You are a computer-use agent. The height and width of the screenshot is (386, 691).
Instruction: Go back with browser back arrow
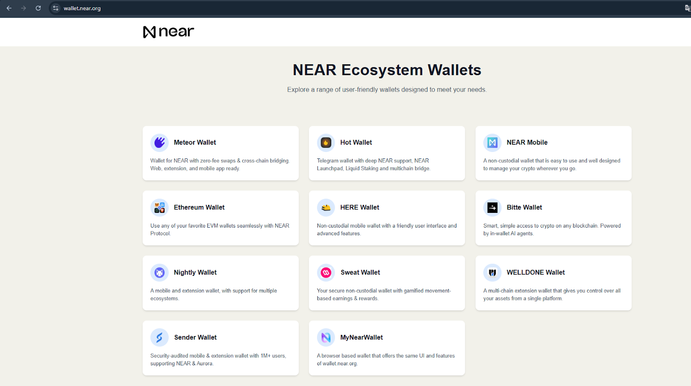[x=9, y=8]
